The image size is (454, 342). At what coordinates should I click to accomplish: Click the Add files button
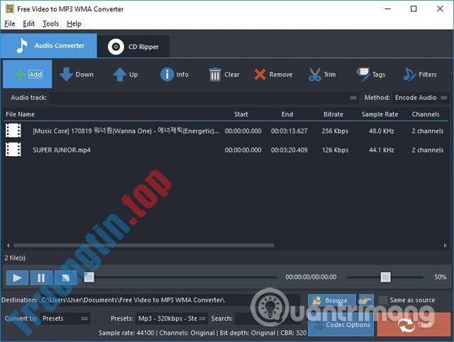click(28, 74)
